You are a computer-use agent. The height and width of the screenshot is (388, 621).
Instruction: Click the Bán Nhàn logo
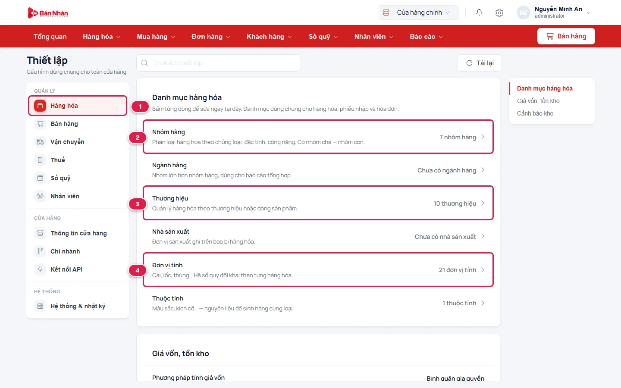click(48, 13)
